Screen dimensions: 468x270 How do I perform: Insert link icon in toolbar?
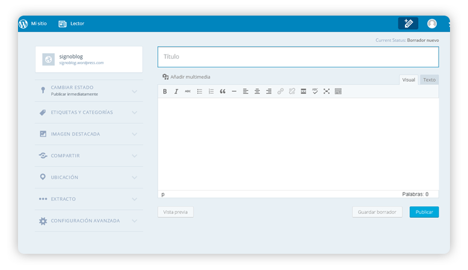pos(280,91)
